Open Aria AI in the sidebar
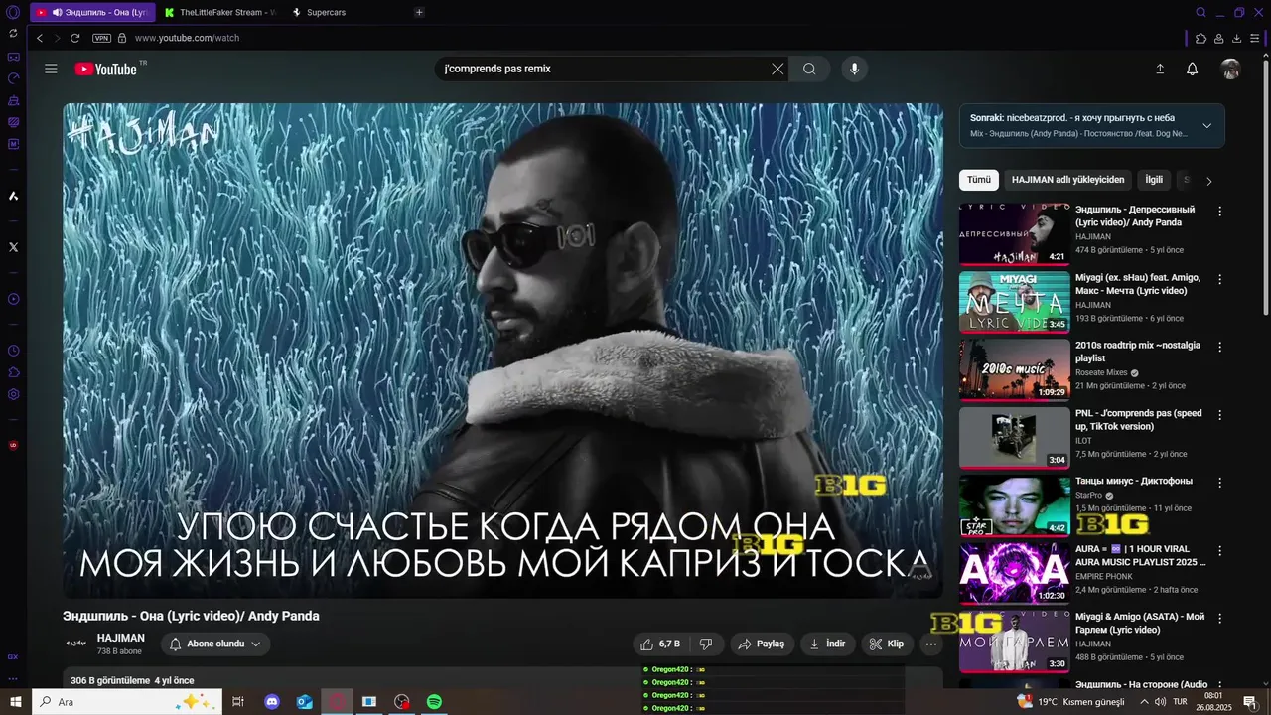Viewport: 1271px width, 715px height. point(13,196)
